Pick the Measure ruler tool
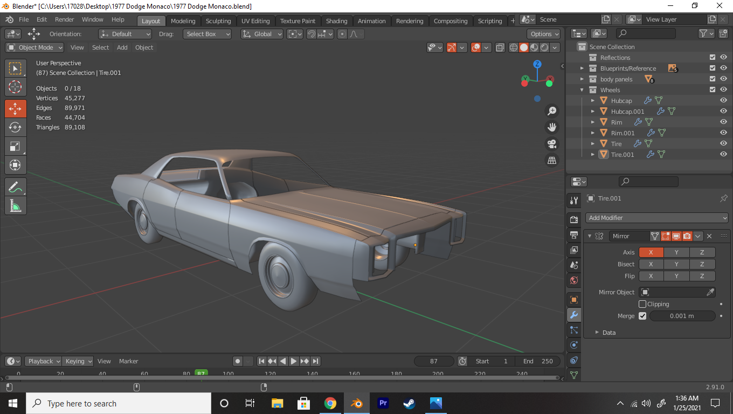 coord(15,206)
